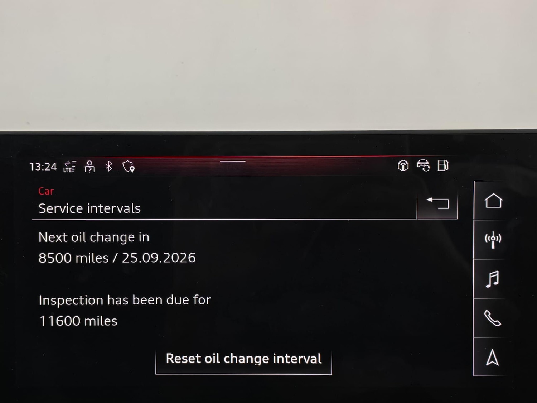The image size is (537, 403).
Task: Tap the privacy shield location icon
Action: tap(128, 166)
